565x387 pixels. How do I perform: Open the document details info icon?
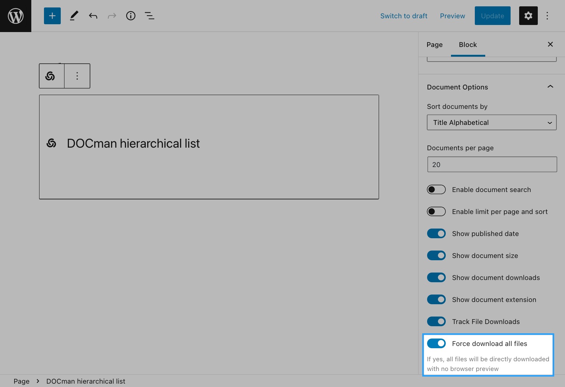pyautogui.click(x=131, y=16)
